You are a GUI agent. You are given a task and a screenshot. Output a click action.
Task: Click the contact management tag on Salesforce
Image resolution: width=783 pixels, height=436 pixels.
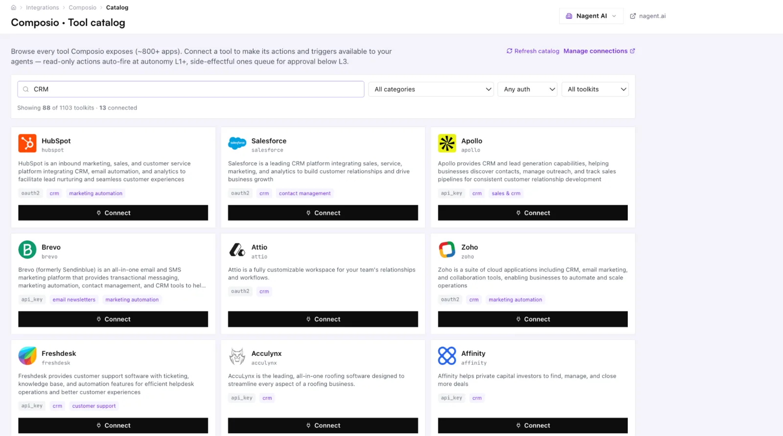click(305, 194)
